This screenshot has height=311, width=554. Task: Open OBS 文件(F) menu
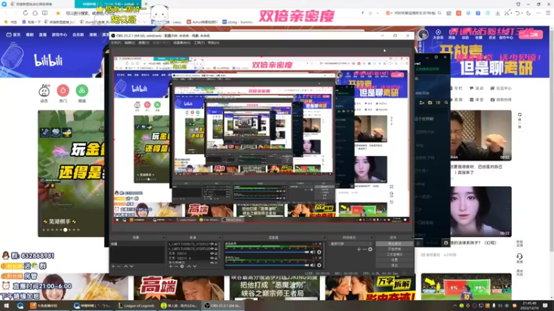[116, 43]
